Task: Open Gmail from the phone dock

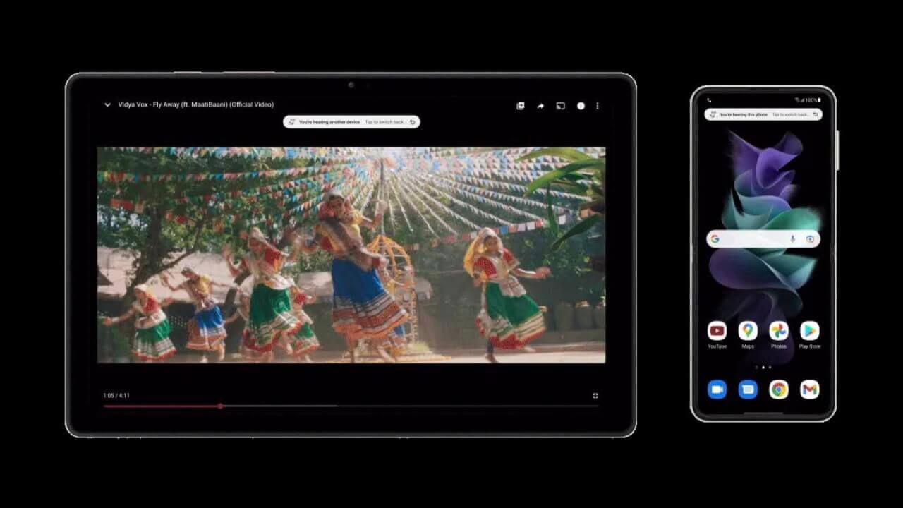Action: (809, 389)
